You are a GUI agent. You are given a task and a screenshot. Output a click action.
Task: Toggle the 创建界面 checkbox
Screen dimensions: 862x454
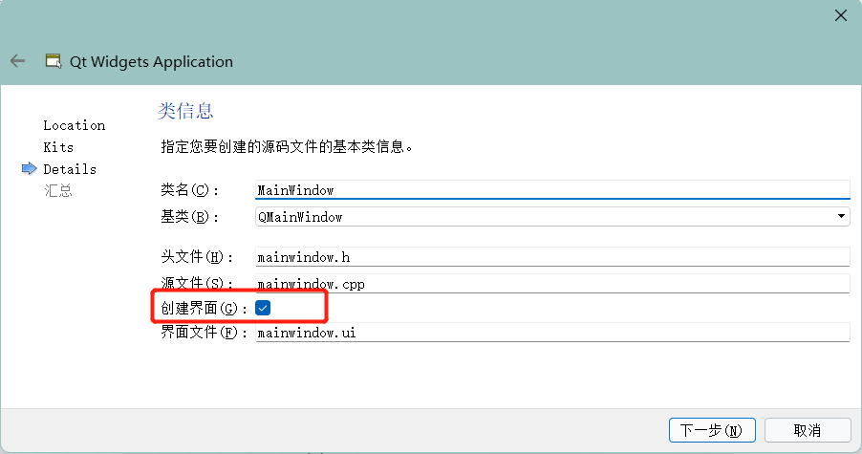264,308
